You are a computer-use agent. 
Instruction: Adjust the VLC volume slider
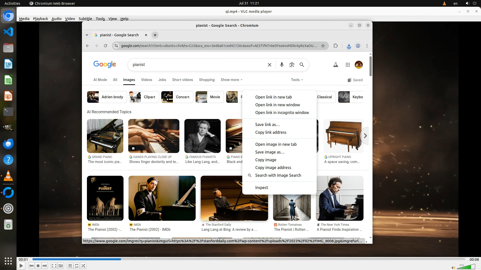466,267
